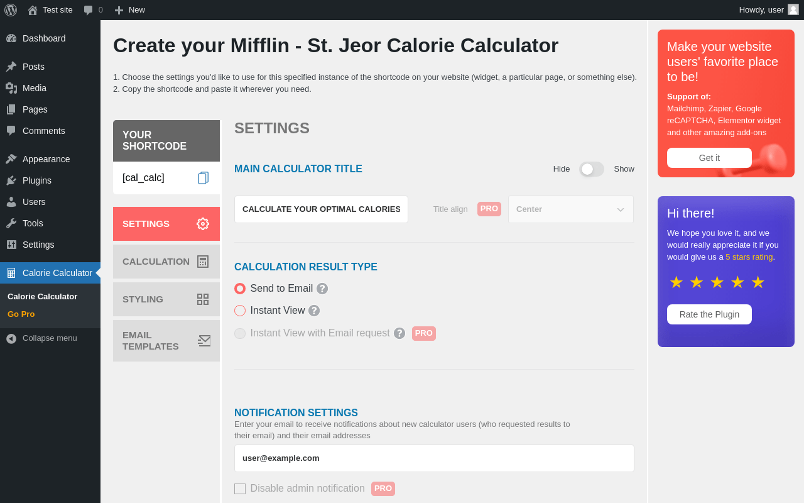The width and height of the screenshot is (804, 503).
Task: Click the WordPress logo icon
Action: click(x=11, y=10)
